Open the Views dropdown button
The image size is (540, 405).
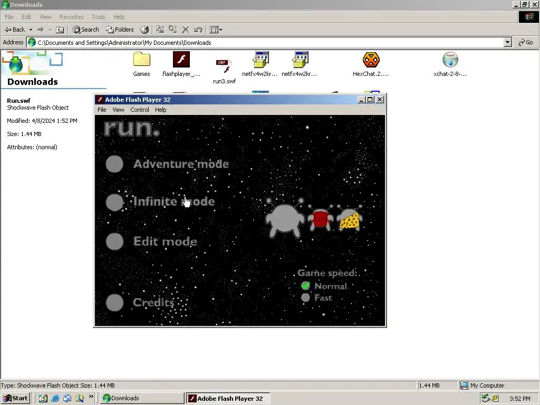[216, 30]
